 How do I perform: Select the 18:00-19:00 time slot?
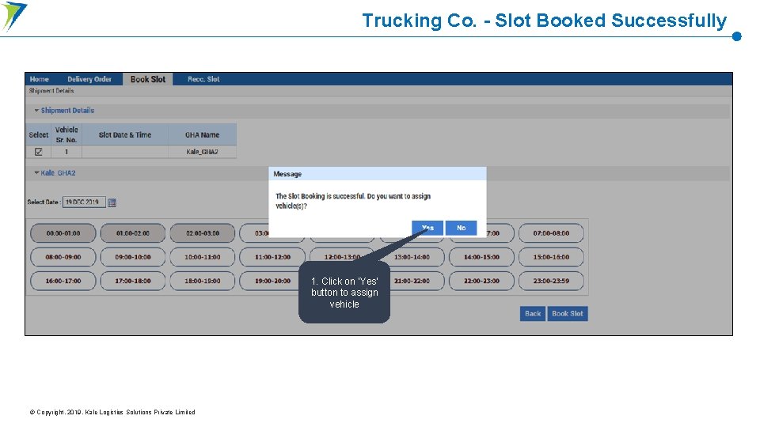coord(203,281)
